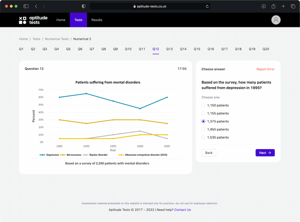Reload page using the refresh icon

pos(207,6)
